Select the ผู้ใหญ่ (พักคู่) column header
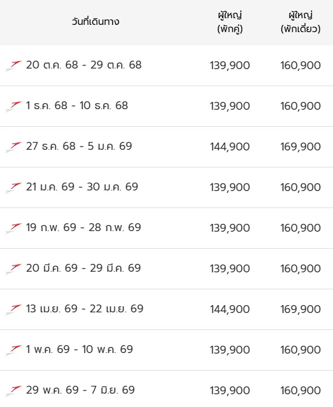This screenshot has height=407, width=333. pos(230,22)
